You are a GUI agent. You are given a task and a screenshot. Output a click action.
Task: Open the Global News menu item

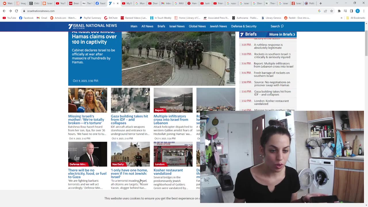point(197,26)
